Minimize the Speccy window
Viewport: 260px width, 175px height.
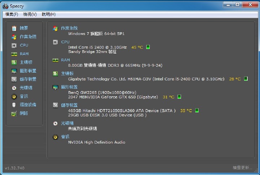point(228,5)
